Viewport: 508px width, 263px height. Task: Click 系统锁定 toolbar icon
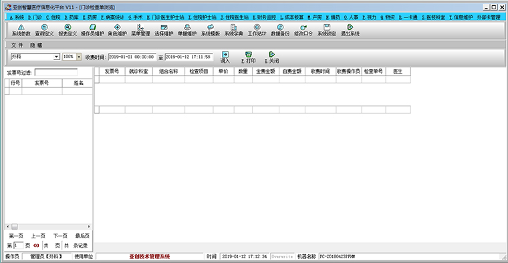(327, 31)
